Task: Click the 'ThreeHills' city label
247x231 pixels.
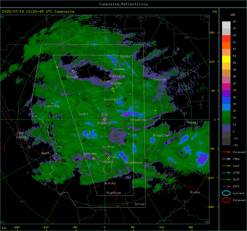Action: pos(138,120)
